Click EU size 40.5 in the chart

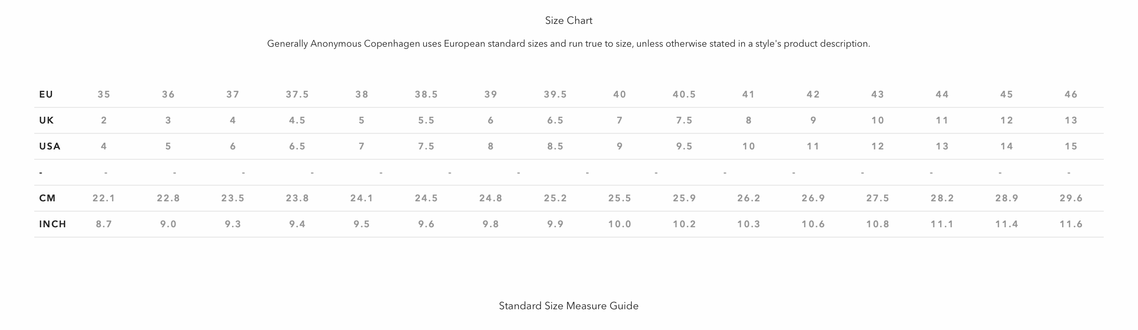coord(684,94)
